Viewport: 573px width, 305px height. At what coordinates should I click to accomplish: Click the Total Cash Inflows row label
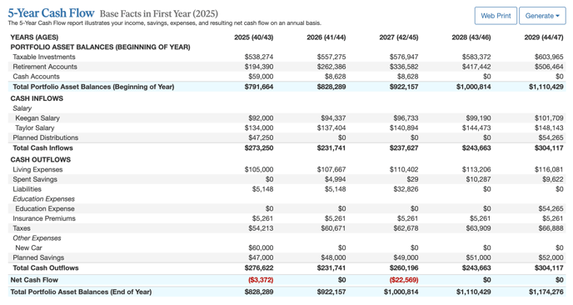(x=42, y=148)
